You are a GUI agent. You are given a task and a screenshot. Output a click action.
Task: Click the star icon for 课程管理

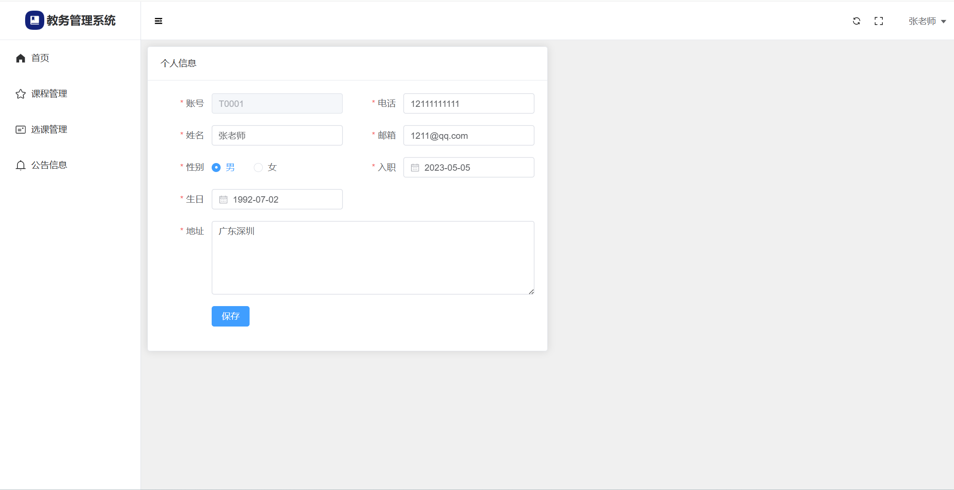click(20, 94)
